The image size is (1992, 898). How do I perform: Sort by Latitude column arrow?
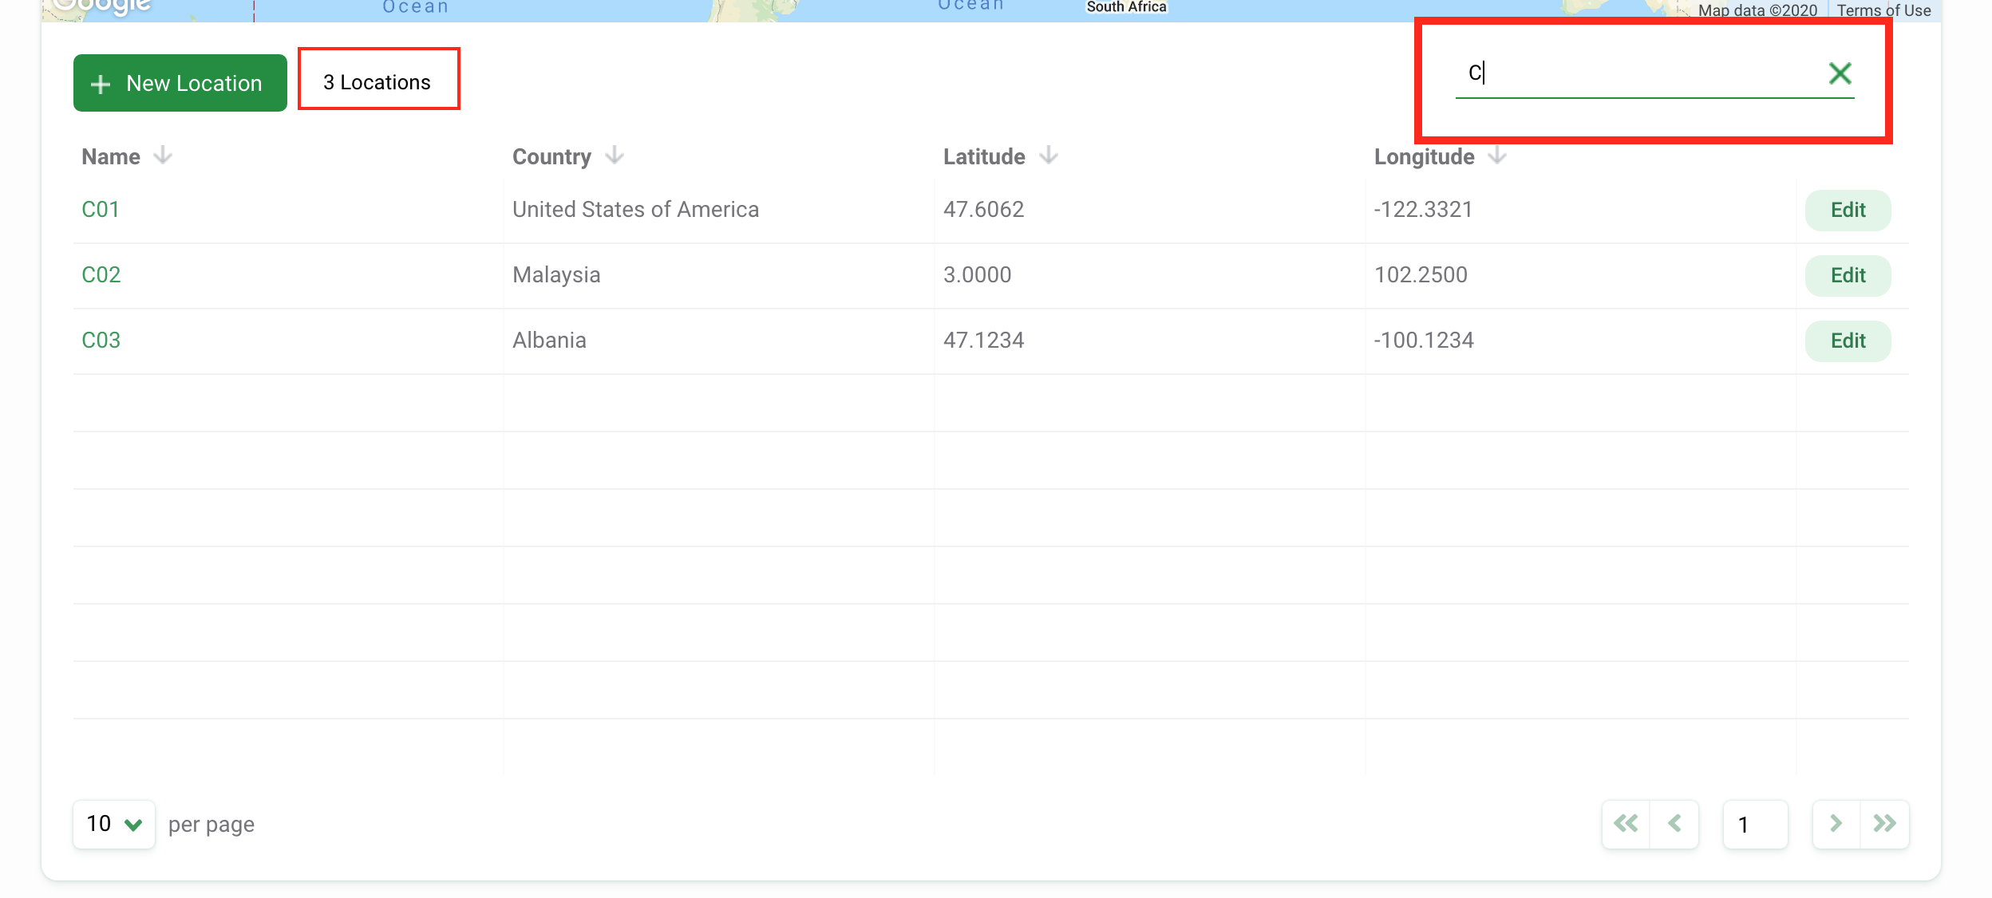coord(1049,156)
